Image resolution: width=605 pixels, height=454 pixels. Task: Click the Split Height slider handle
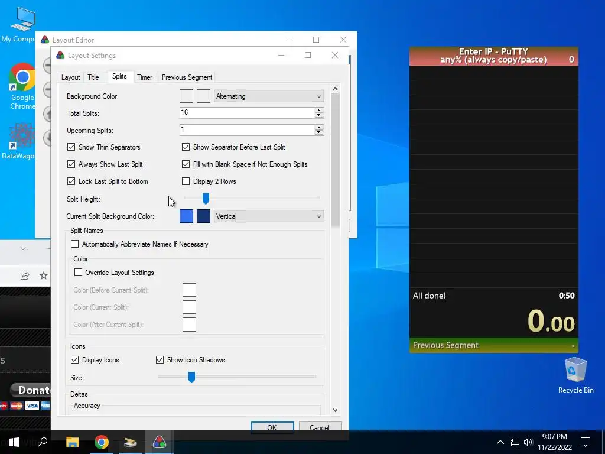pyautogui.click(x=206, y=199)
